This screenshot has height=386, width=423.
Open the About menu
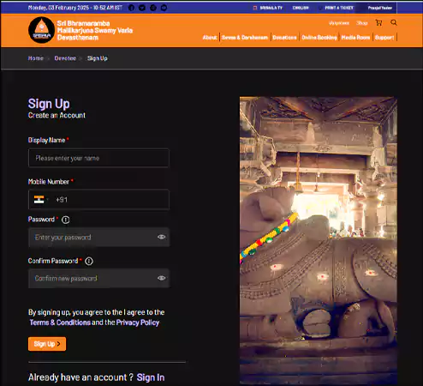(x=210, y=38)
